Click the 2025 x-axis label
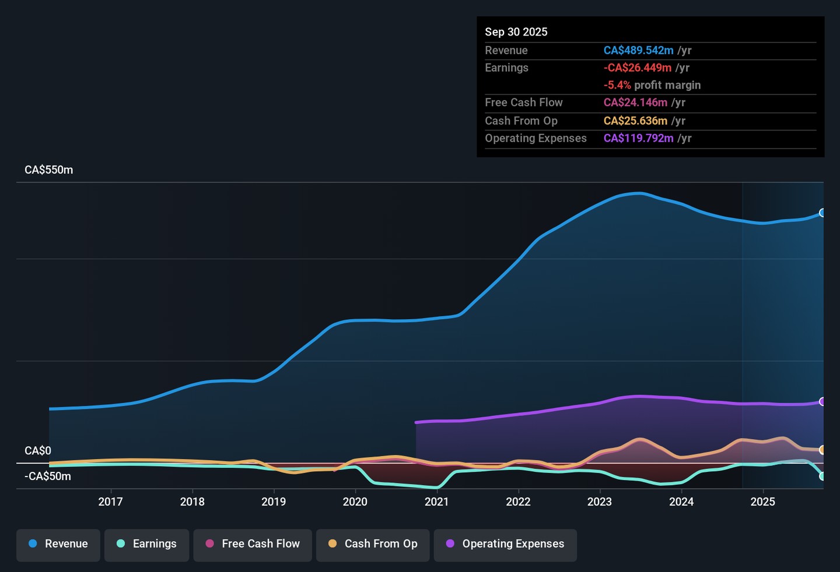This screenshot has height=572, width=840. tap(762, 502)
